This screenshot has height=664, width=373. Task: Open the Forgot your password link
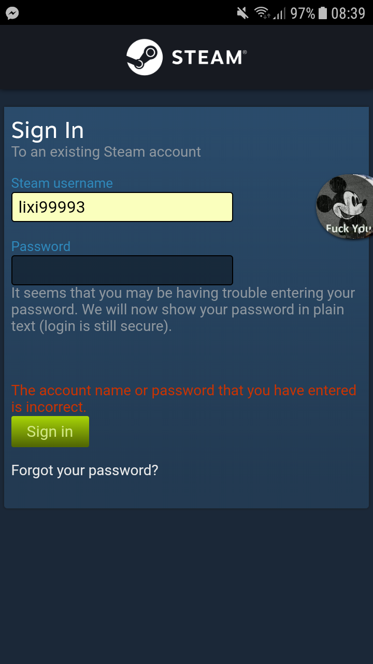point(85,471)
